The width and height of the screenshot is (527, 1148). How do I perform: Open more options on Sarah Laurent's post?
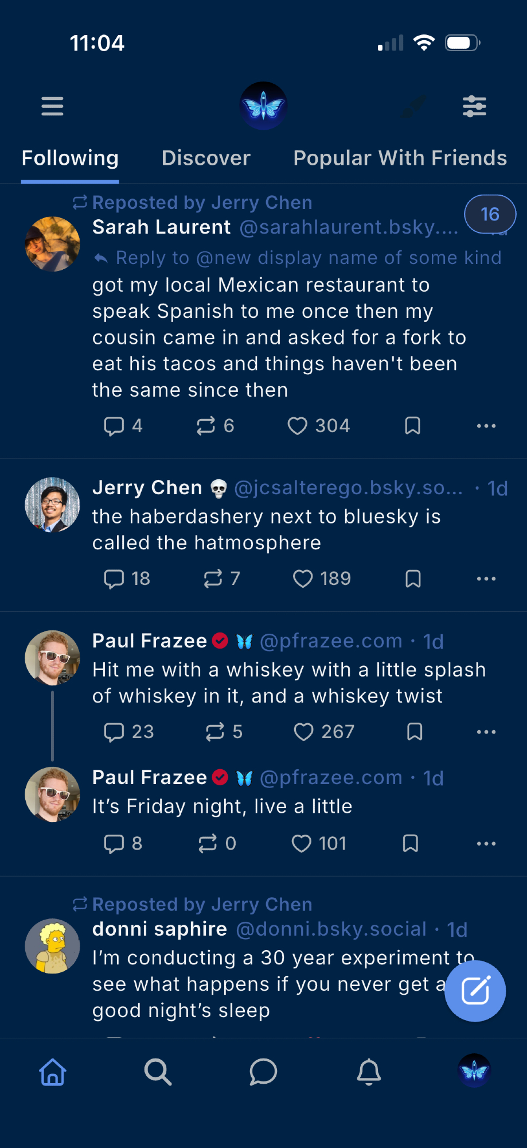point(486,426)
